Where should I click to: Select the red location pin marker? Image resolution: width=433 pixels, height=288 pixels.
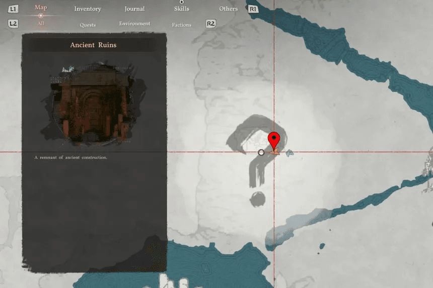click(x=274, y=139)
